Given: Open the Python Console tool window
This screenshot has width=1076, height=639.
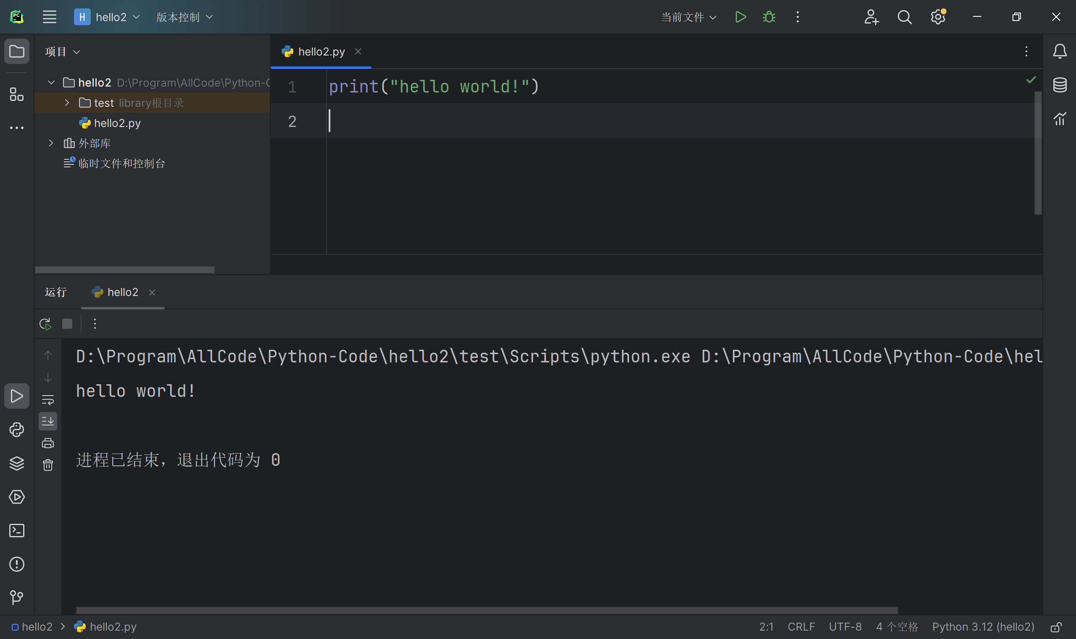Looking at the screenshot, I should (16, 430).
